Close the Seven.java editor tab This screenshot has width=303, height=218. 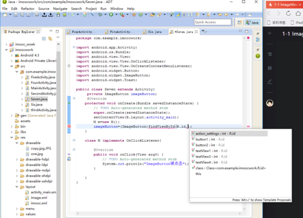click(196, 31)
